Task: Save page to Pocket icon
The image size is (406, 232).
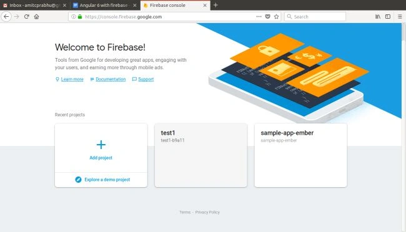Action: (268, 17)
